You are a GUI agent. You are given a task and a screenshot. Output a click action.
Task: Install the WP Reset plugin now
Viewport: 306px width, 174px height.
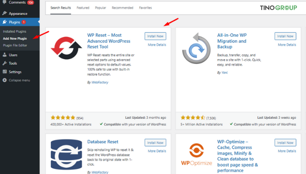point(155,36)
